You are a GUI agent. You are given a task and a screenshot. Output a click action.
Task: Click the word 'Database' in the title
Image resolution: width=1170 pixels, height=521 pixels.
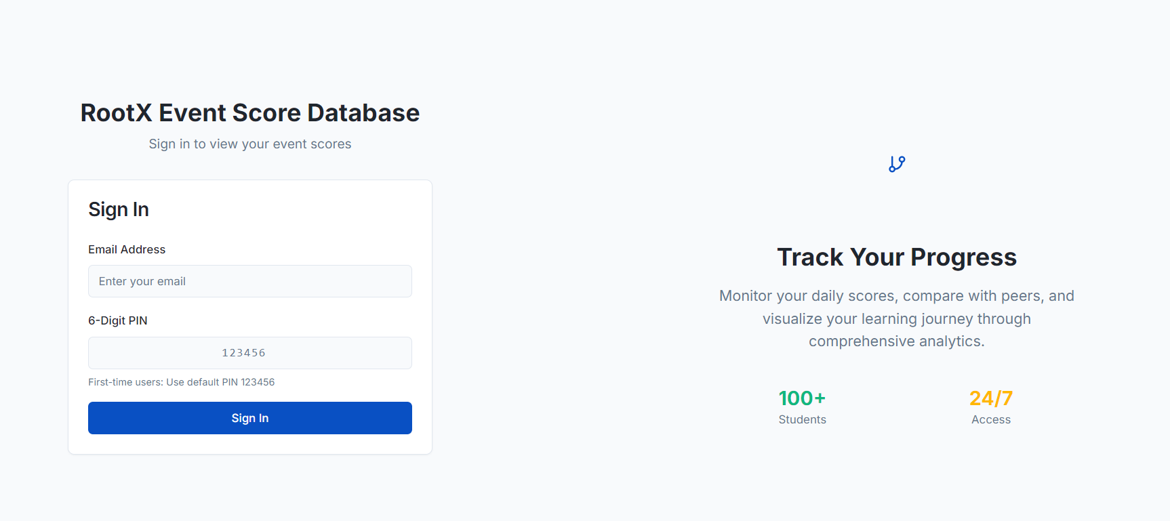363,112
